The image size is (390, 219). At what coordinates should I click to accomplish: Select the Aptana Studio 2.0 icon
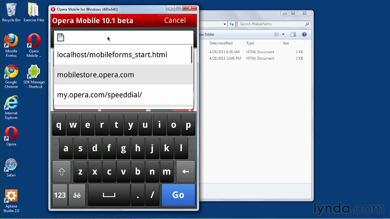point(11,201)
